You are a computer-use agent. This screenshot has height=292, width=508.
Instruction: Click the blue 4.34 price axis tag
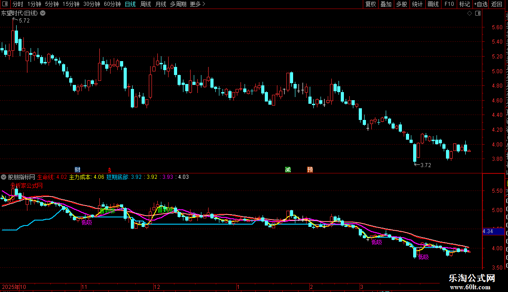[494, 231]
